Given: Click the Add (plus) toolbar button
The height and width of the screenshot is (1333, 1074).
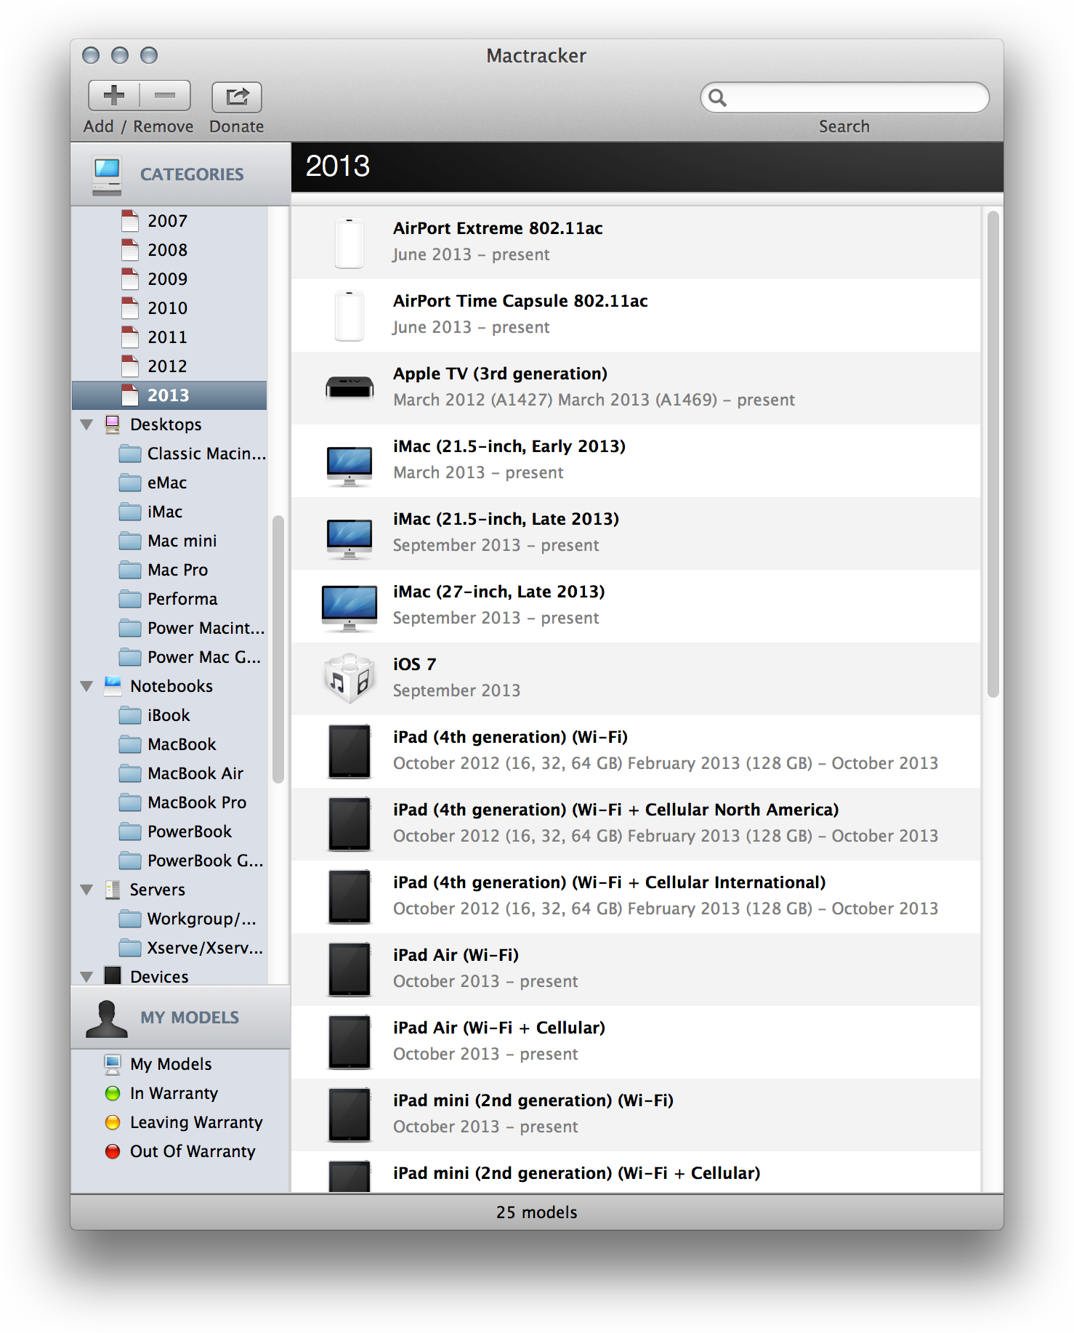Looking at the screenshot, I should [x=114, y=95].
